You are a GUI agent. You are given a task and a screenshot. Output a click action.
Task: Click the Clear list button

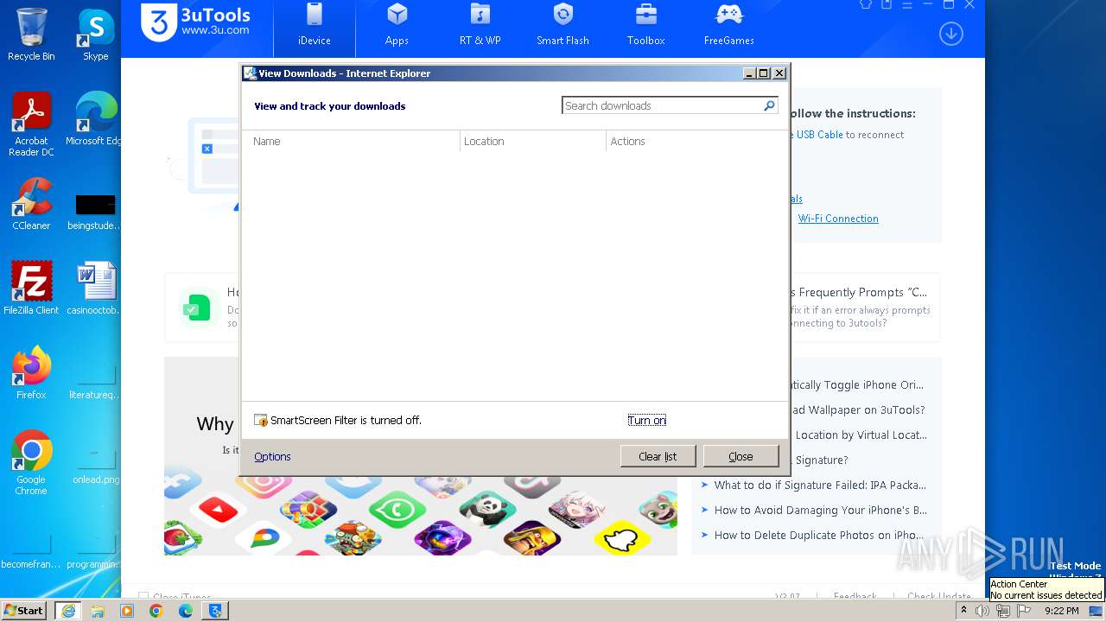click(658, 456)
